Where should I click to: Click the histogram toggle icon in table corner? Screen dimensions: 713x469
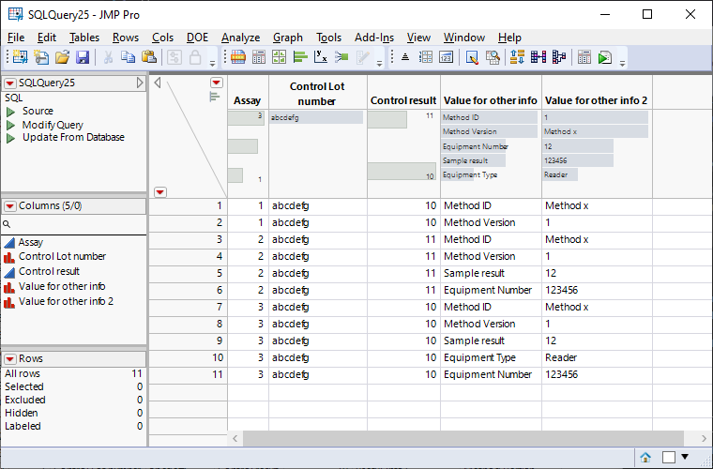[215, 97]
